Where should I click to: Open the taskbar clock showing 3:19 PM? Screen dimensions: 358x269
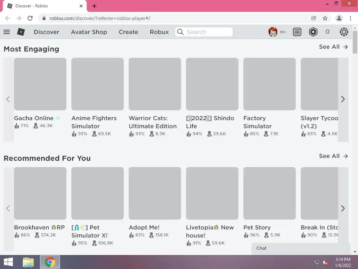click(343, 262)
